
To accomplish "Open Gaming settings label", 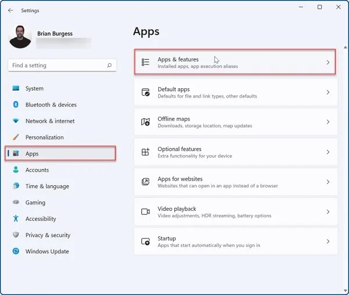I will click(x=35, y=203).
